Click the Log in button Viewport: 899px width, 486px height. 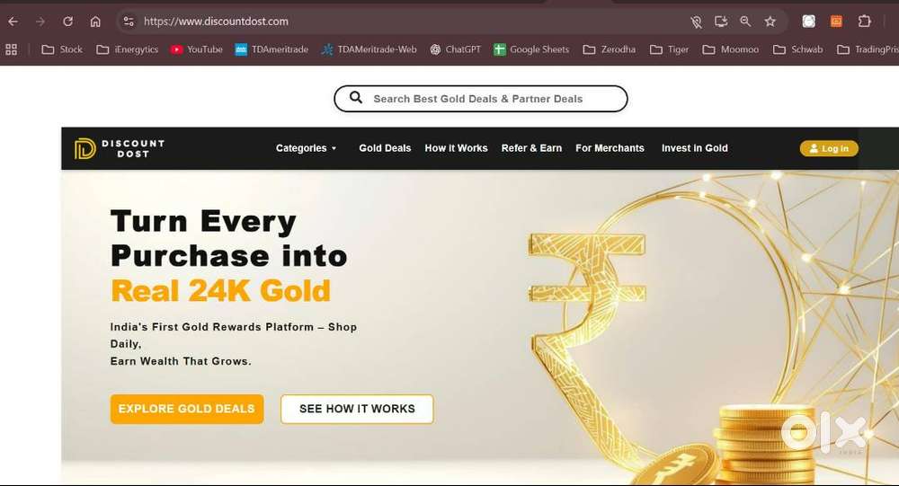coord(829,148)
